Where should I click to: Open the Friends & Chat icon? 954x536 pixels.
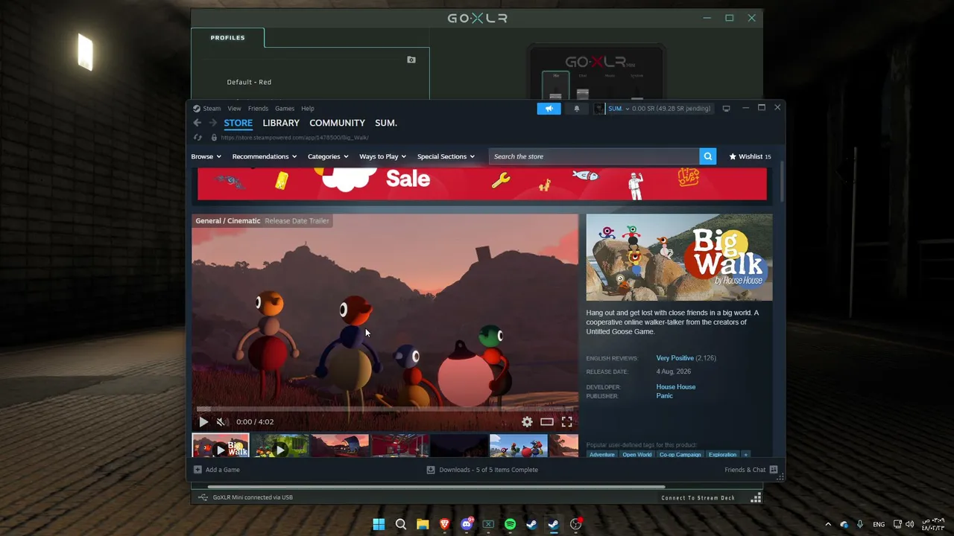[x=774, y=470]
